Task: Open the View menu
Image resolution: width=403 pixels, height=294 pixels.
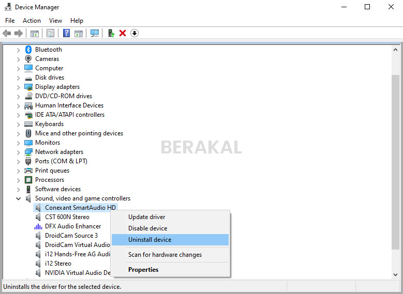Action: point(55,21)
